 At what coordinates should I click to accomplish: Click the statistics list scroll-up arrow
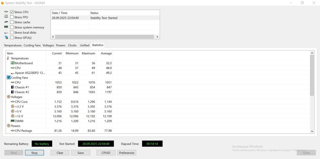click(312, 53)
